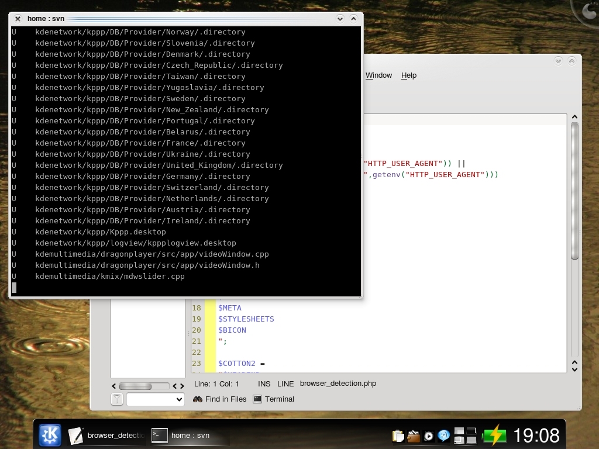Click the sidebar scrollbar's leftmost arrow
This screenshot has width=599, height=449.
point(113,386)
